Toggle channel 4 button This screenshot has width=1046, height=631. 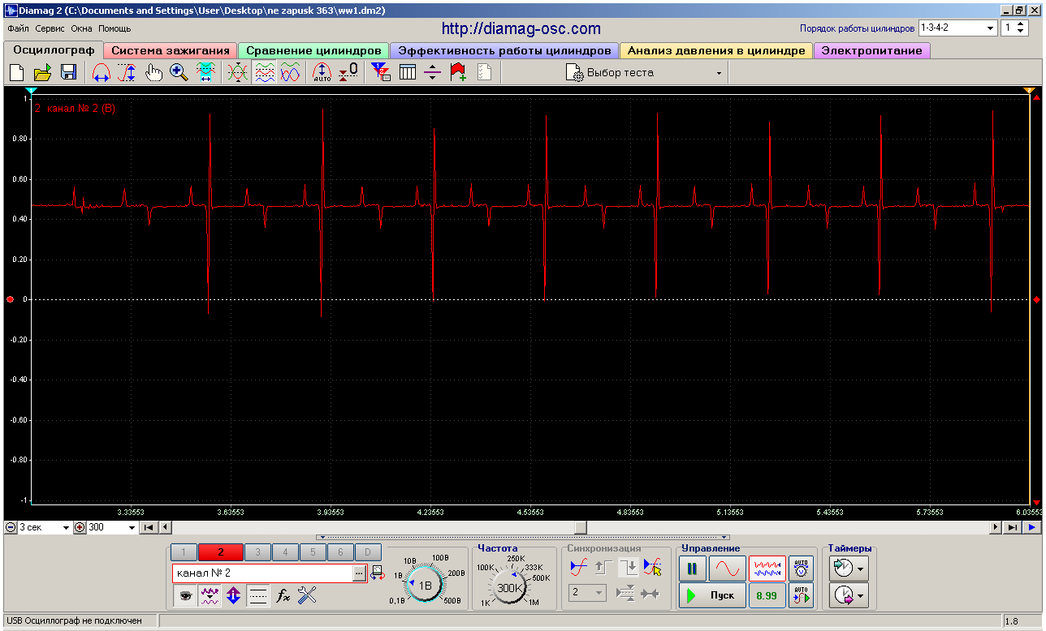pos(285,552)
